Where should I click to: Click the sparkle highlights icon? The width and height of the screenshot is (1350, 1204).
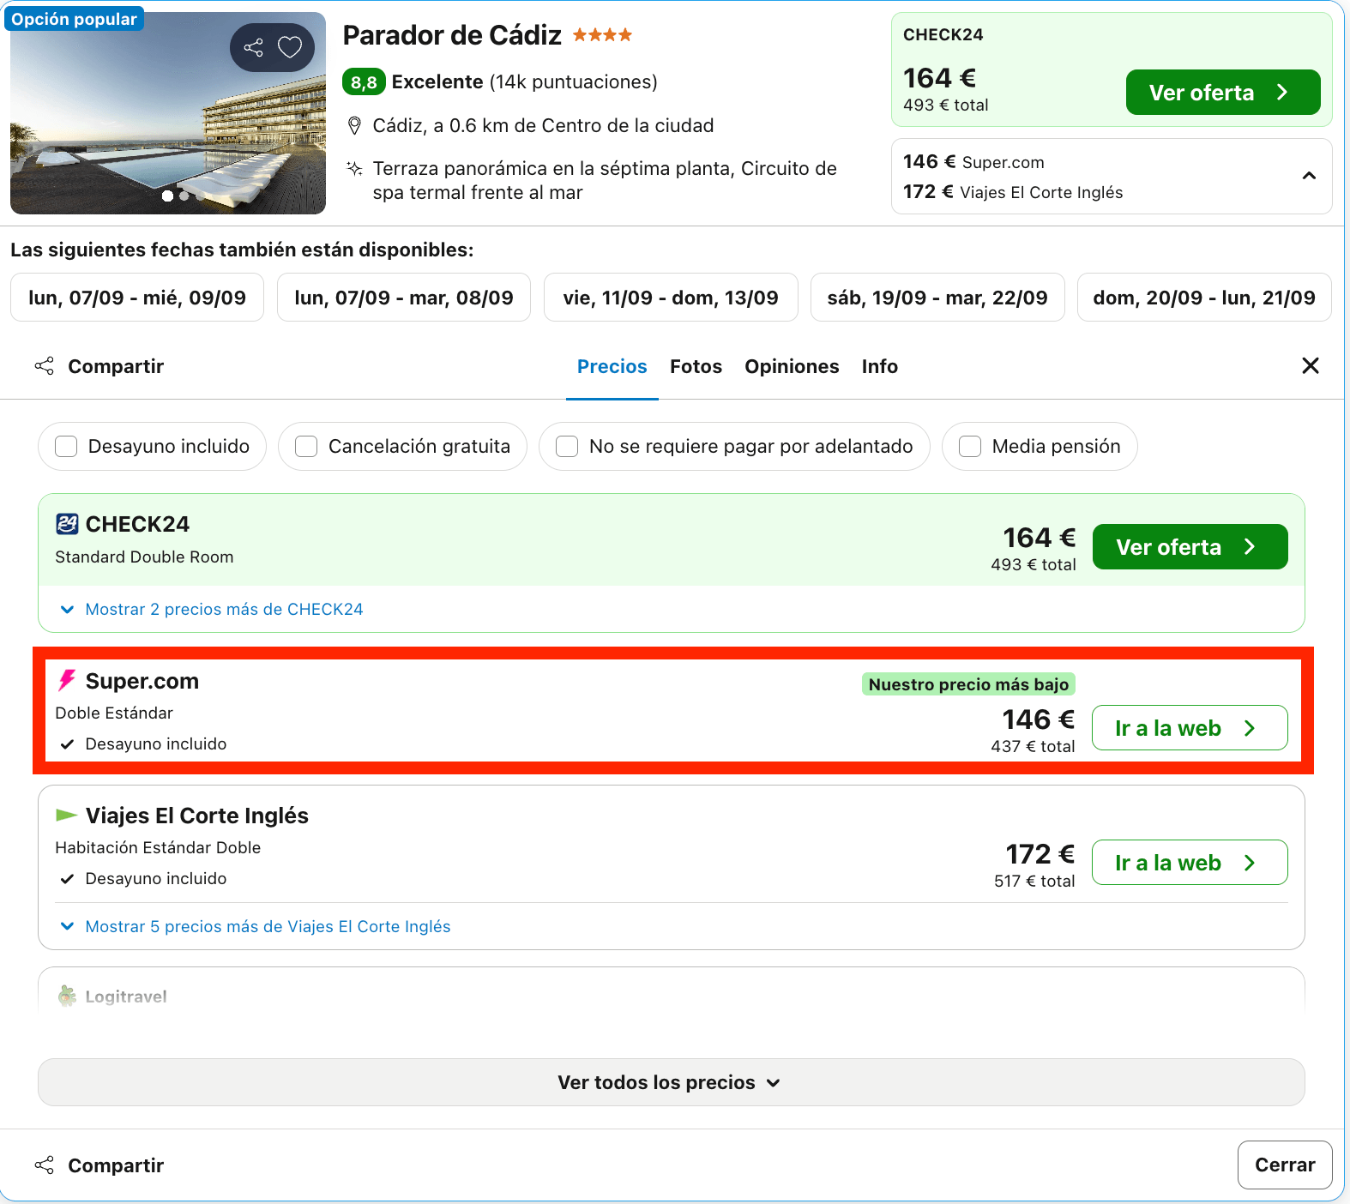pos(354,168)
